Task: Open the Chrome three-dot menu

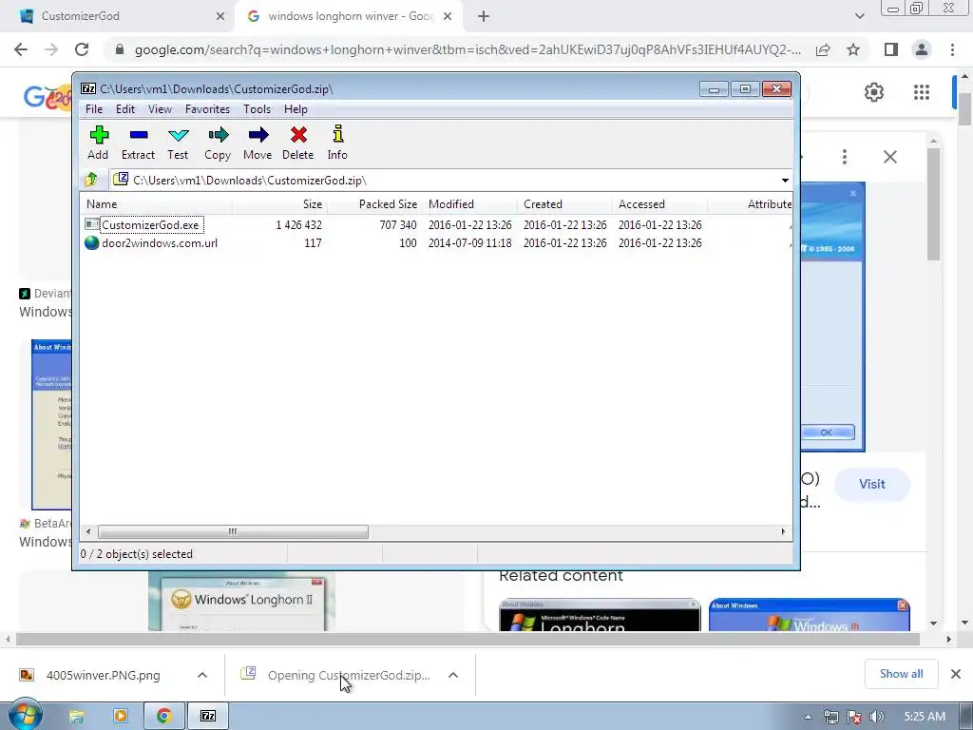Action: [952, 49]
